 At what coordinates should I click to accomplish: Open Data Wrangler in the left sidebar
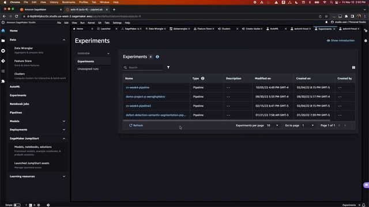(x=24, y=48)
